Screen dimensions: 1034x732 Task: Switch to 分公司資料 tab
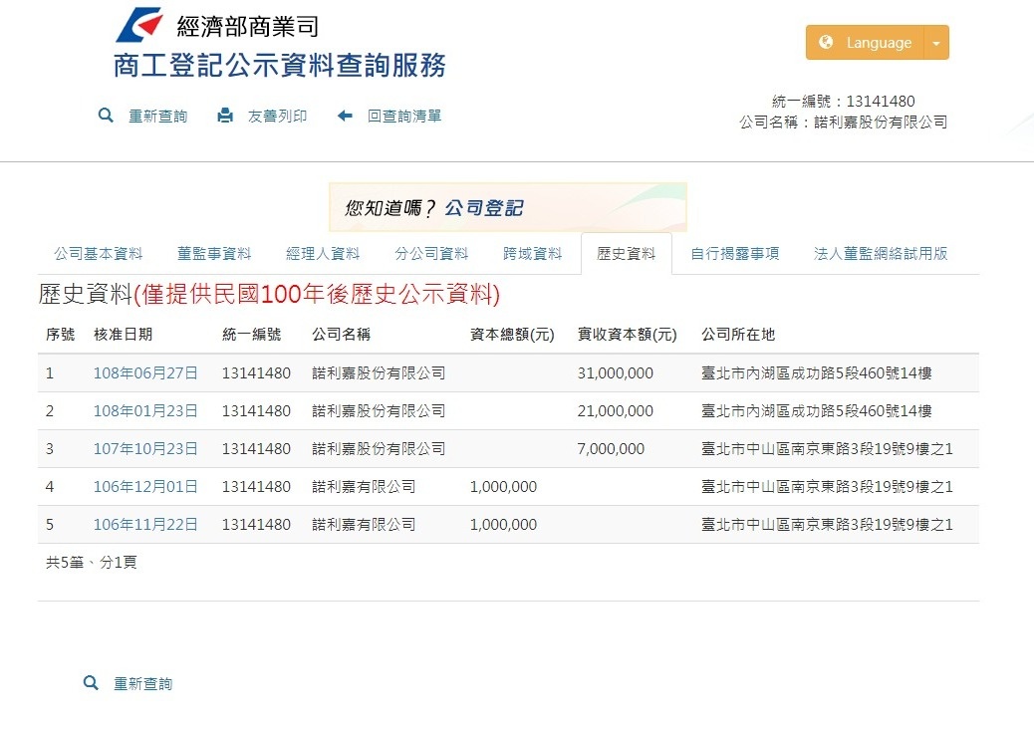(x=431, y=254)
